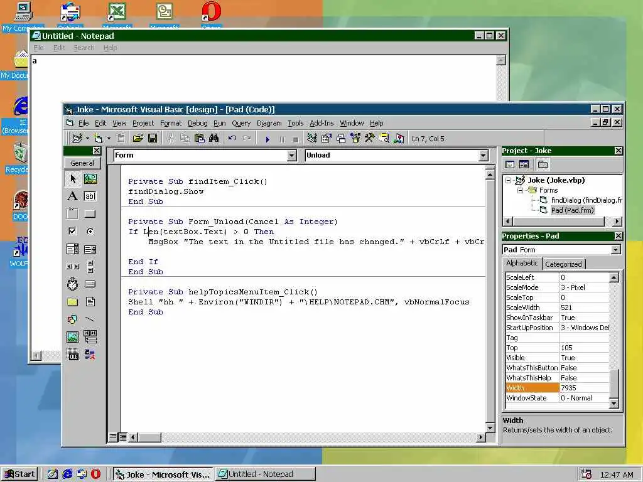The image size is (643, 482).
Task: Select the TextBox control (abl) in the toolbox
Action: click(90, 196)
